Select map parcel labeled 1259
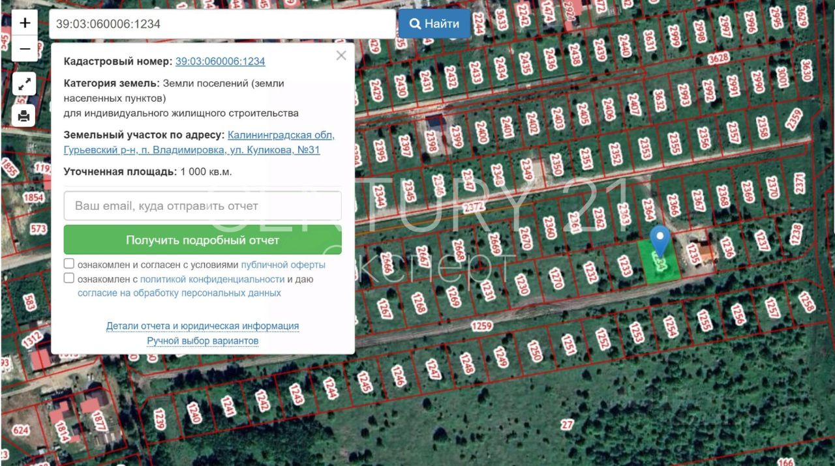 481,325
